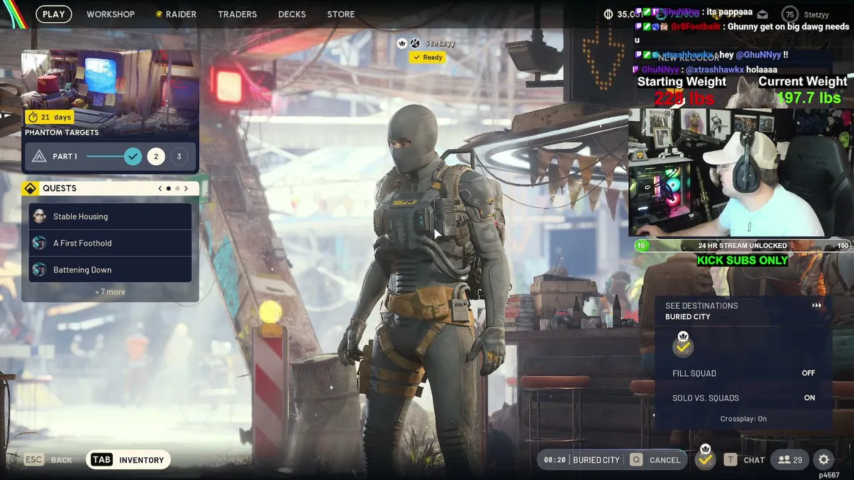Switch to the WORKSHOP tab

pos(111,14)
